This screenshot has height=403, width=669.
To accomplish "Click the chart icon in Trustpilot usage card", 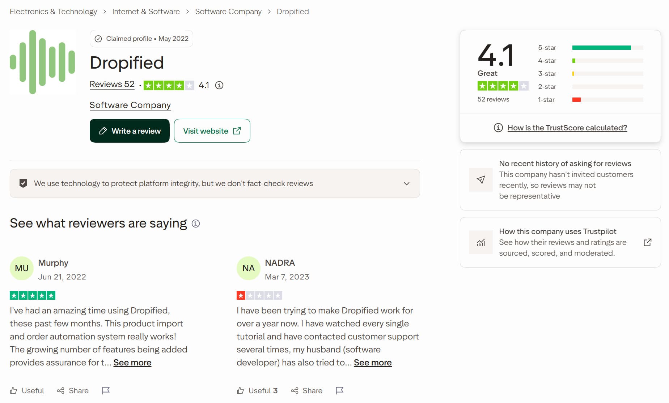I will pos(480,242).
